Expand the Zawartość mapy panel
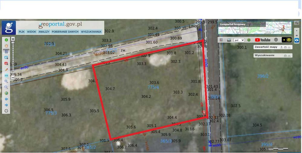This screenshot has width=302, height=153. point(285,47)
